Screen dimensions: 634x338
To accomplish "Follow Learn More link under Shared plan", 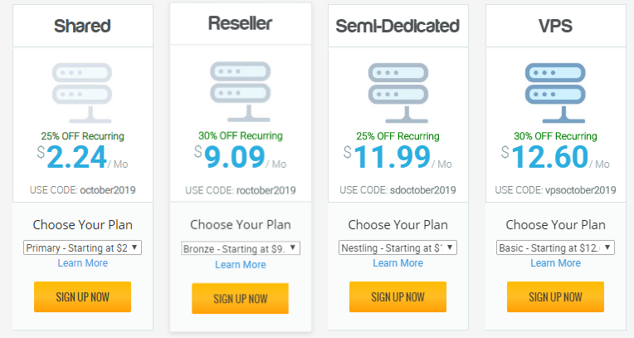I will [83, 263].
